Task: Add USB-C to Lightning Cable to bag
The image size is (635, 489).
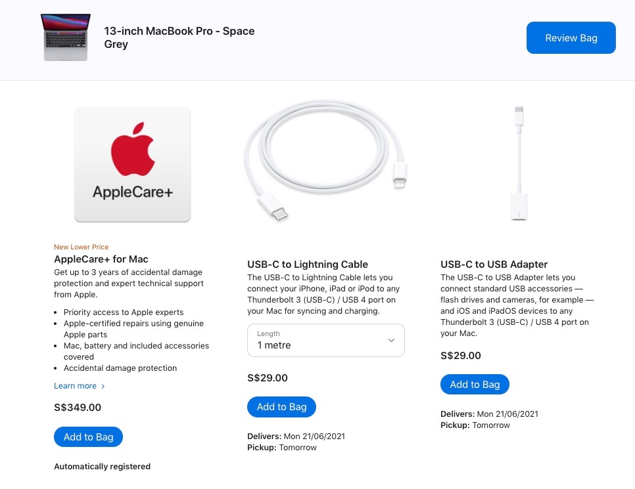Action: [x=281, y=407]
